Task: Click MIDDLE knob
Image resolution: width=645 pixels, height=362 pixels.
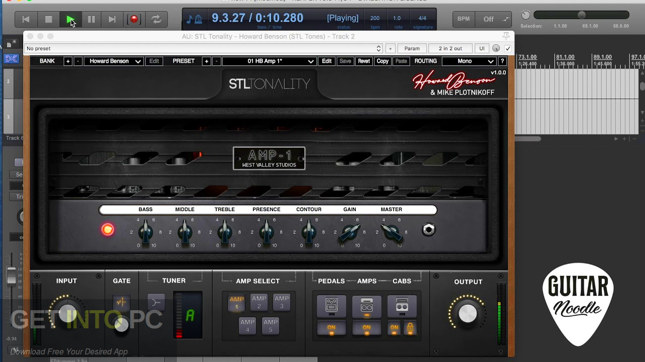Action: (185, 232)
